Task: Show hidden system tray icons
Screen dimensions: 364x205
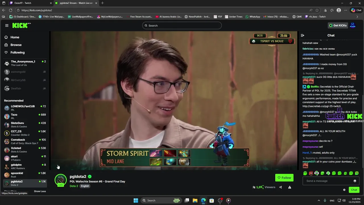Action: tap(318, 200)
